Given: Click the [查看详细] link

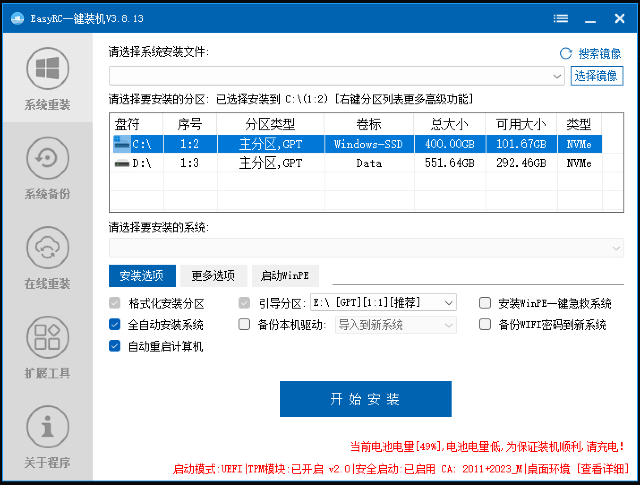Looking at the screenshot, I should click(x=602, y=469).
